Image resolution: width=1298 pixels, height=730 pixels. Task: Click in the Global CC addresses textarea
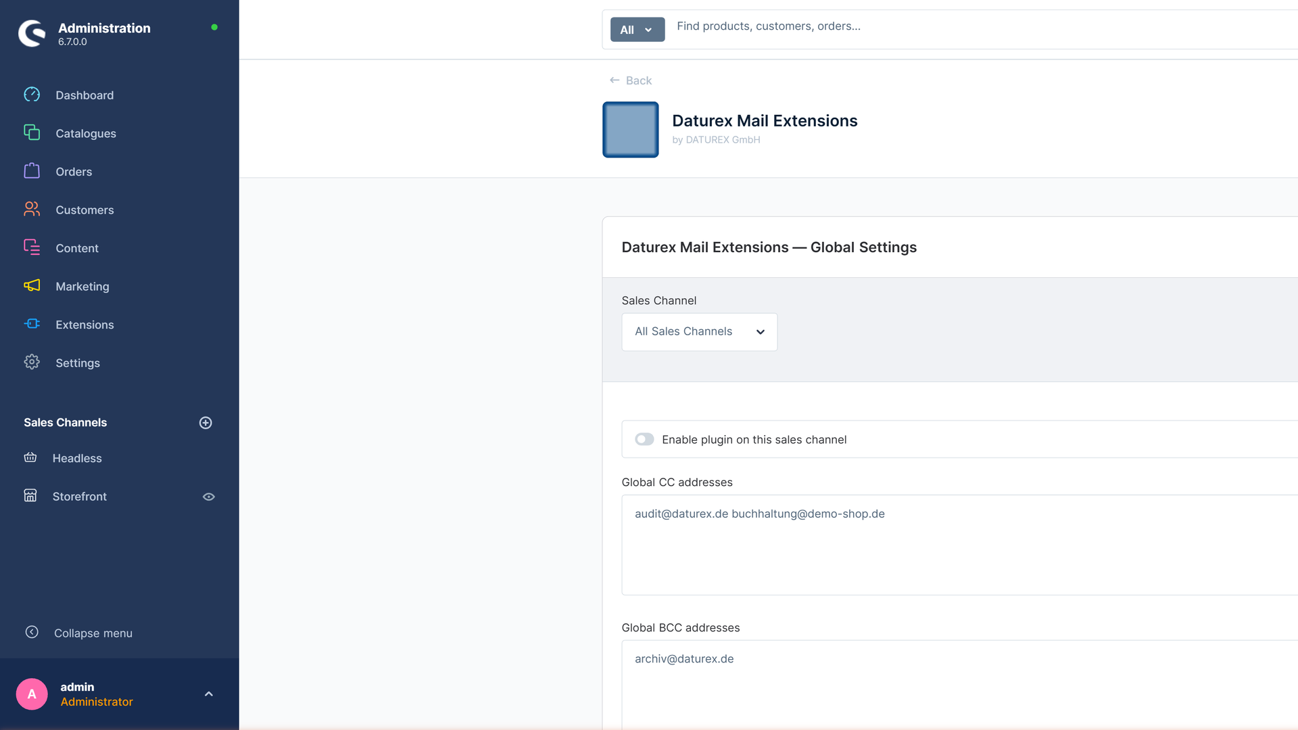click(x=959, y=545)
